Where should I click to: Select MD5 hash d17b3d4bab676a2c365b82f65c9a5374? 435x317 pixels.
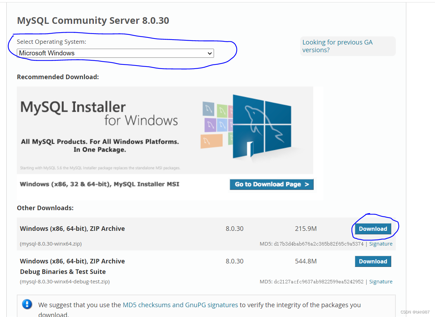tap(319, 244)
